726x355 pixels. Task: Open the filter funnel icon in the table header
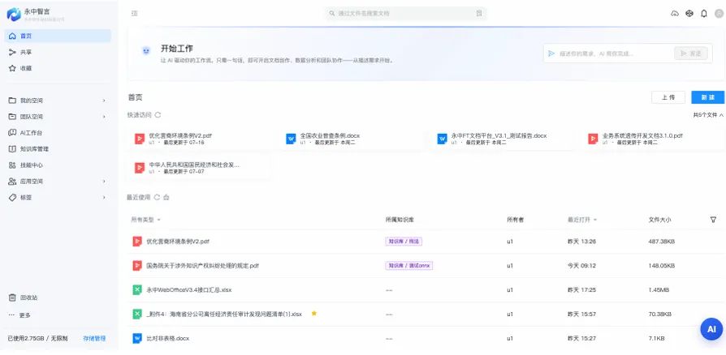(x=713, y=220)
